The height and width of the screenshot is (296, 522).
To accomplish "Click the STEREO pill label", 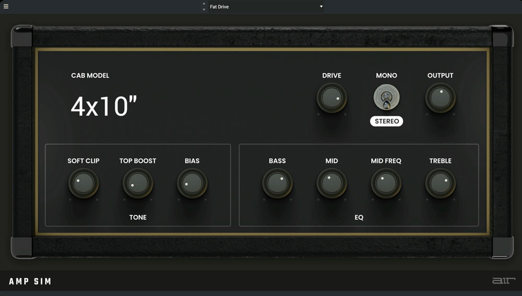I will 386,121.
